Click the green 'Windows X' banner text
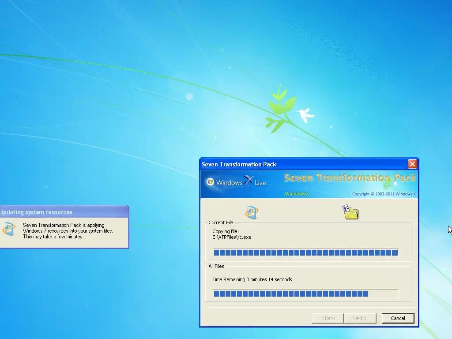Image resolution: width=452 pixels, height=339 pixels. 297,194
